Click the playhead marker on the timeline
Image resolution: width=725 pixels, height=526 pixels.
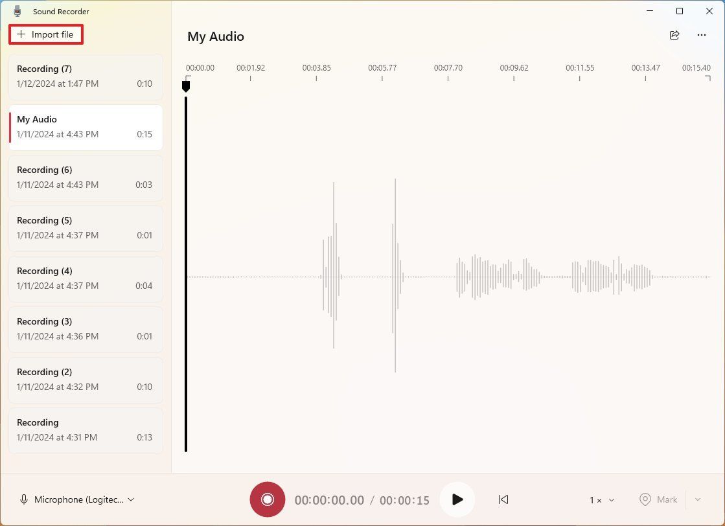coord(187,84)
